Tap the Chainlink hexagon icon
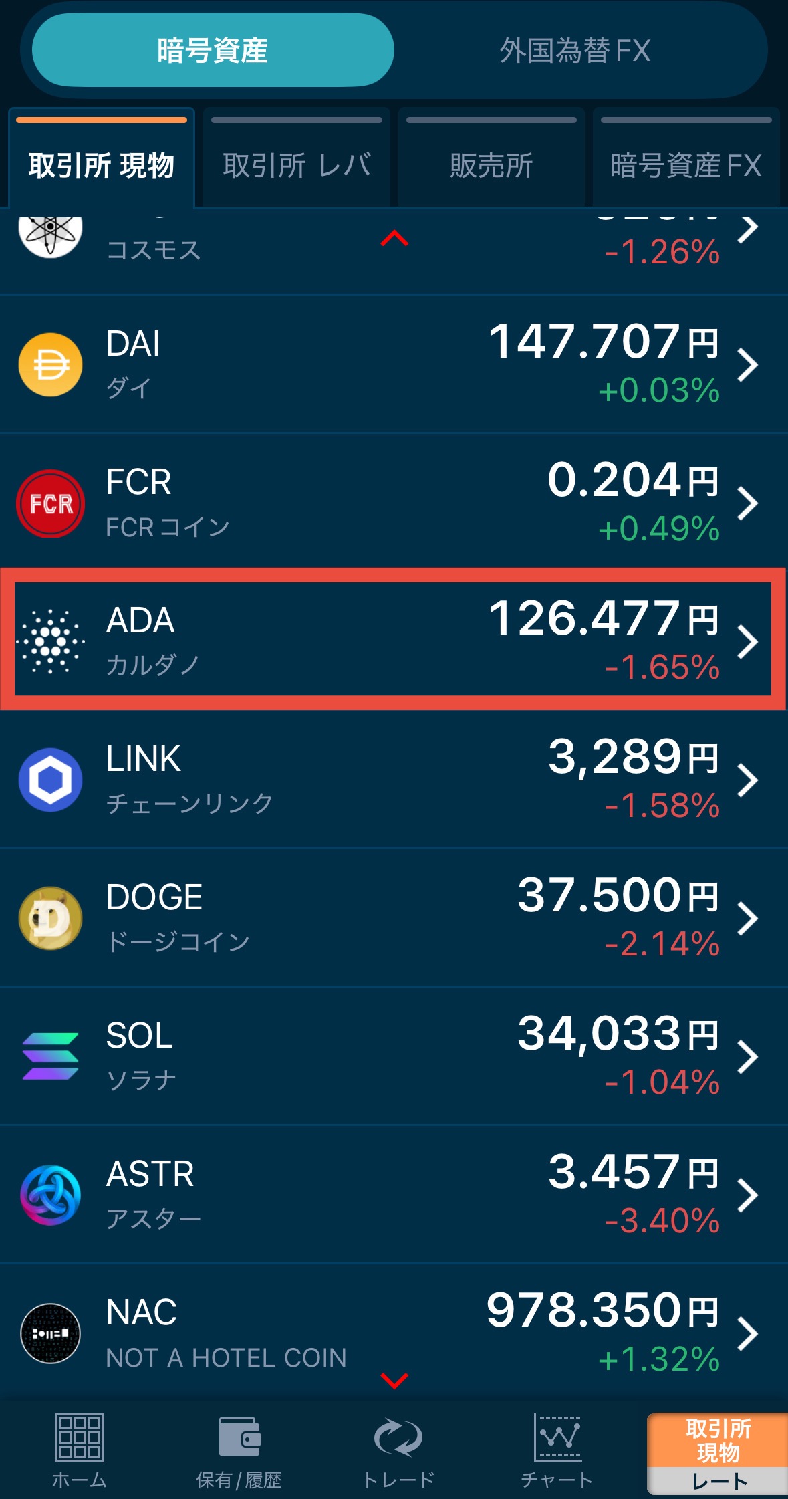Viewport: 788px width, 1499px height. coord(50,780)
